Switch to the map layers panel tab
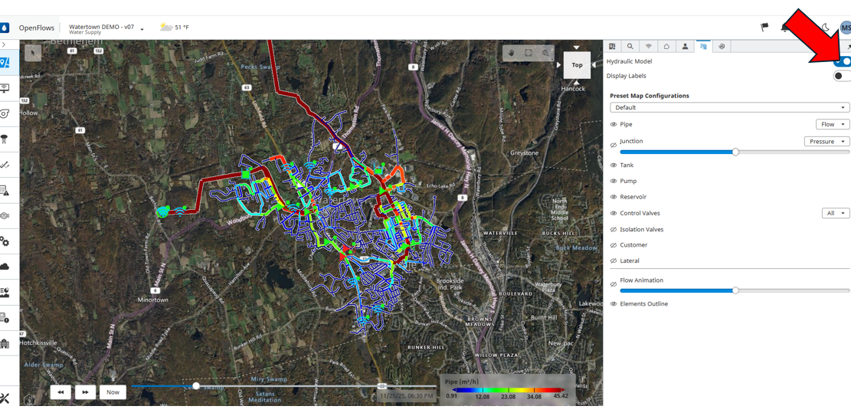 click(x=704, y=47)
